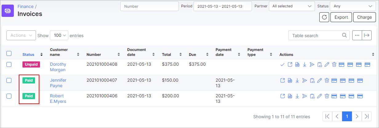Toggle the select-all checkbox in table header
379x128 pixels.
coord(9,53)
